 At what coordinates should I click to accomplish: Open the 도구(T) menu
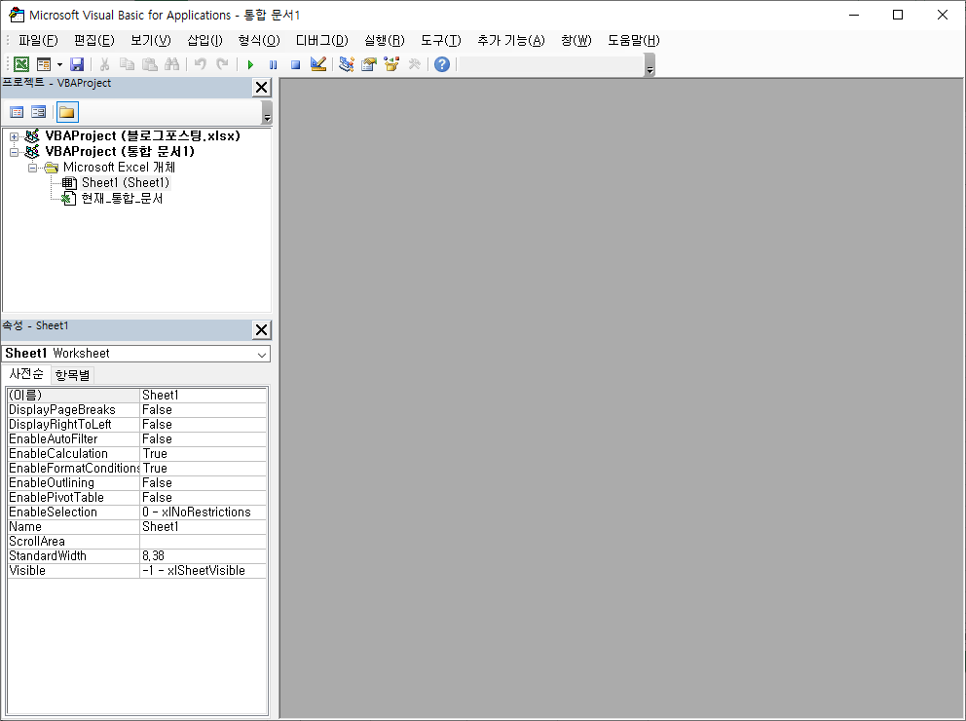(440, 41)
